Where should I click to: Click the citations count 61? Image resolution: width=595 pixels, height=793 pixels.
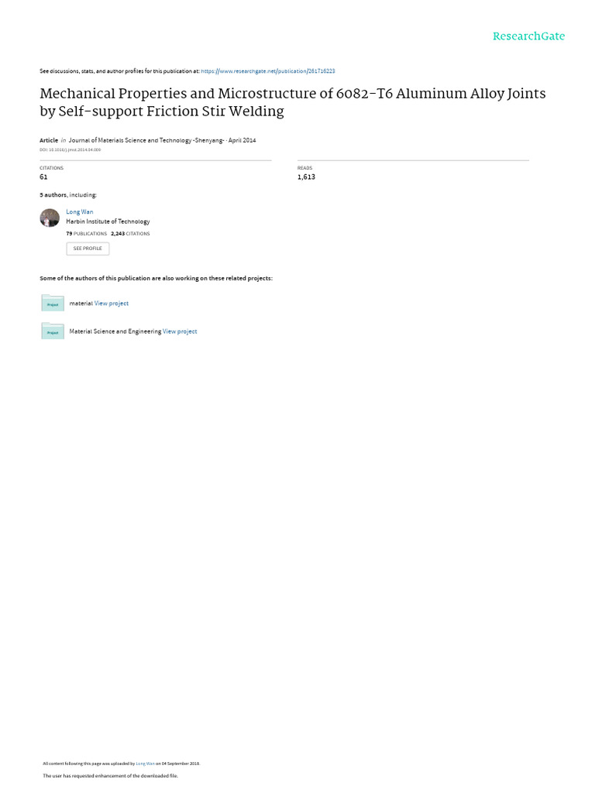point(43,177)
